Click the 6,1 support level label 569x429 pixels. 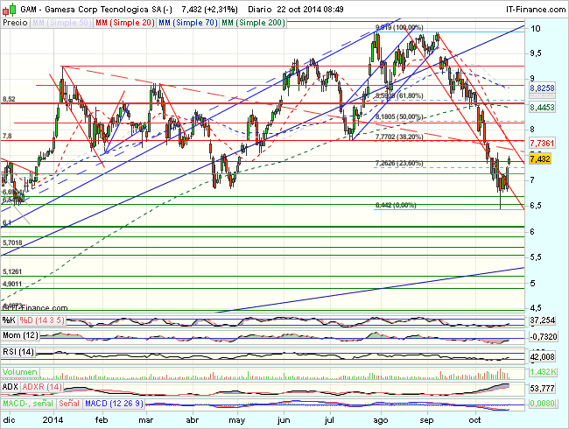pyautogui.click(x=7, y=222)
